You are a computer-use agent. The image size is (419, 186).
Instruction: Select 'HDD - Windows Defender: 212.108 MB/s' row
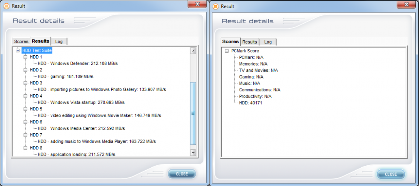coord(78,64)
